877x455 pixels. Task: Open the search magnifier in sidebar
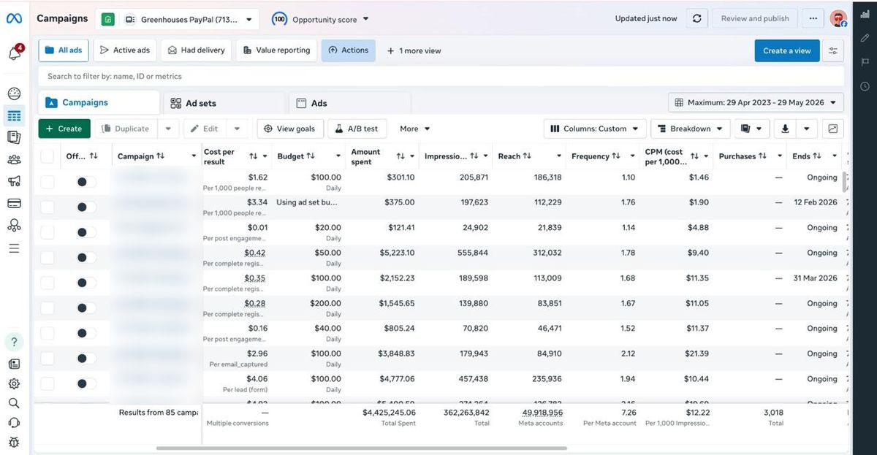click(x=14, y=402)
